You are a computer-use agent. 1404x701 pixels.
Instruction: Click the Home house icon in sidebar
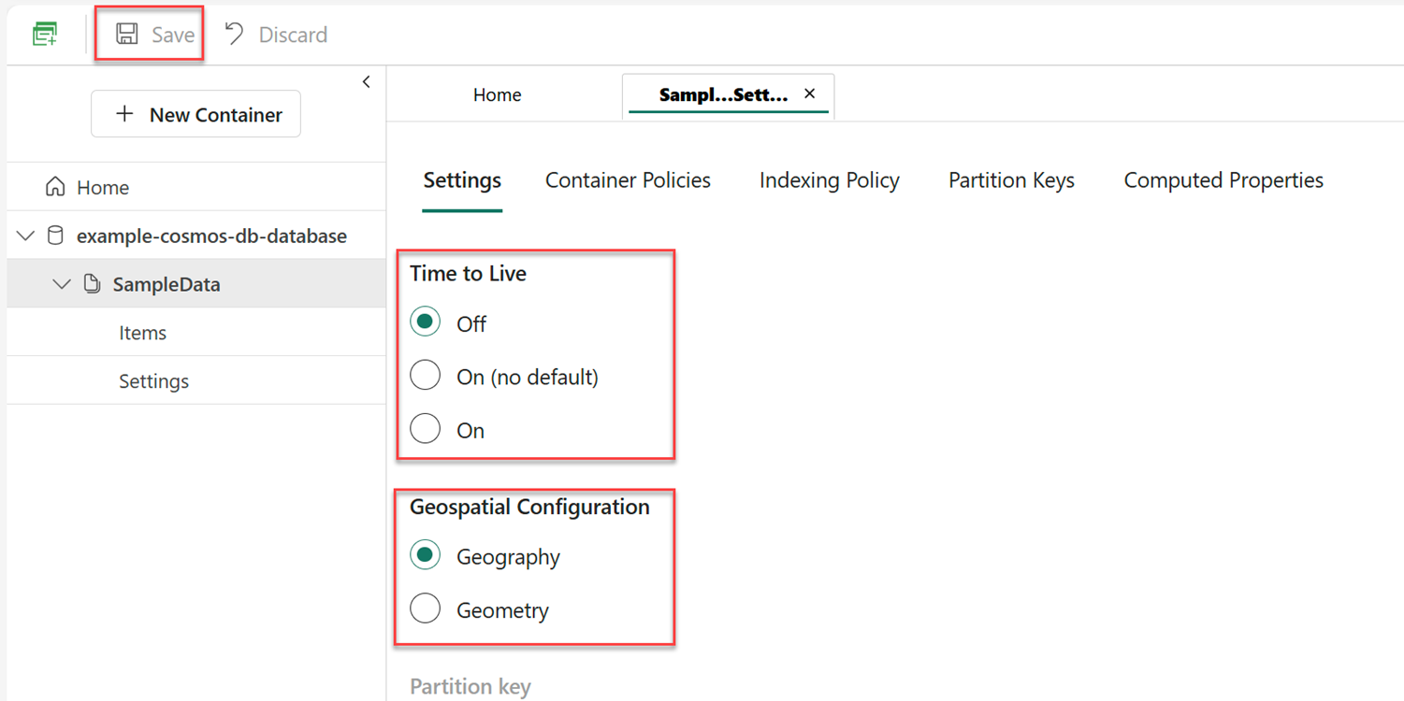pyautogui.click(x=55, y=187)
